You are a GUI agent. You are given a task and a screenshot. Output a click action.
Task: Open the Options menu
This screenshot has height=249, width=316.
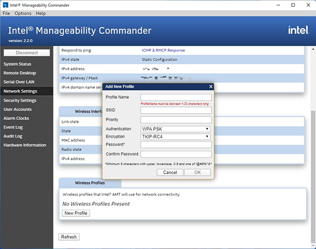23,13
